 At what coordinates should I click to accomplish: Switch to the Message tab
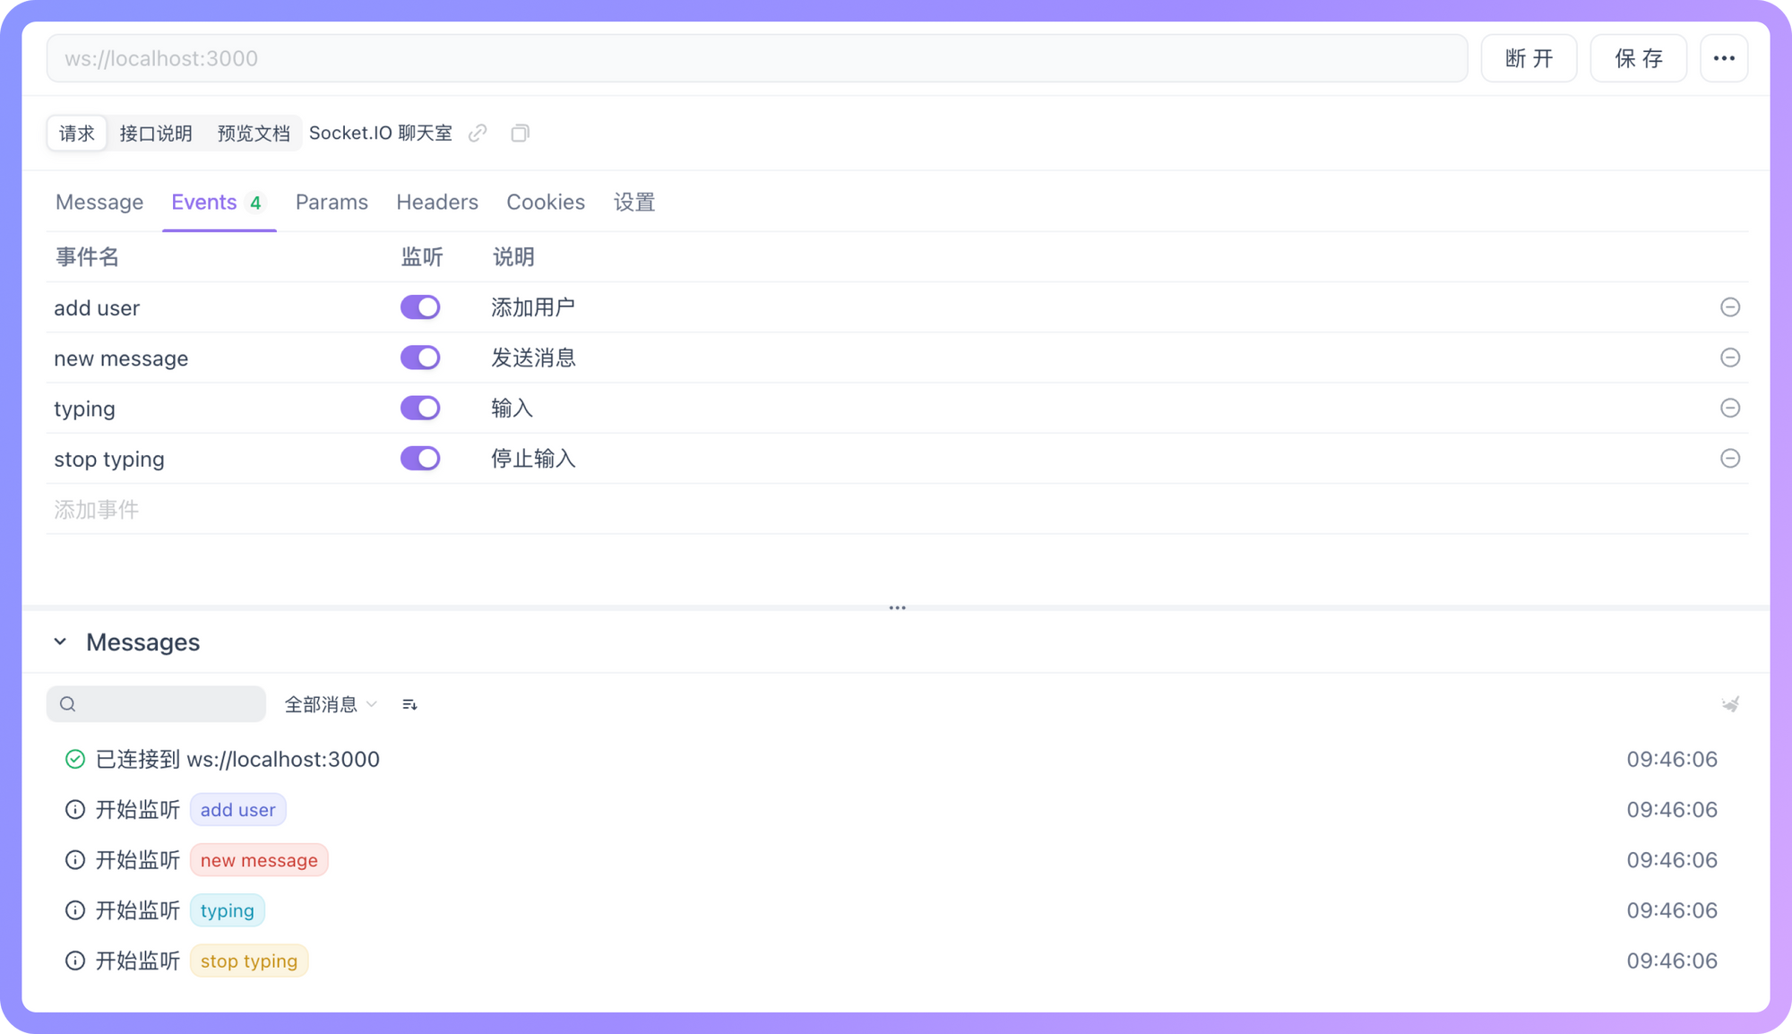click(99, 202)
